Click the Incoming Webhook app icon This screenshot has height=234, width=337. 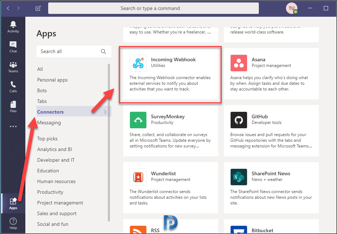tap(138, 63)
